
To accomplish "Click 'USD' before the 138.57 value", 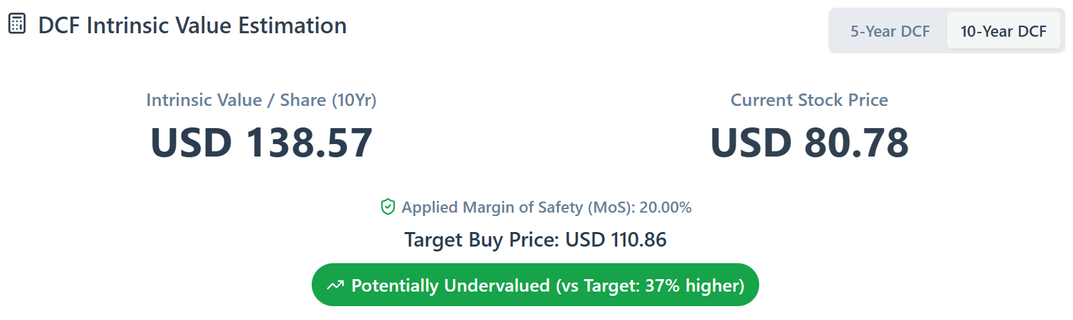I will [x=190, y=143].
